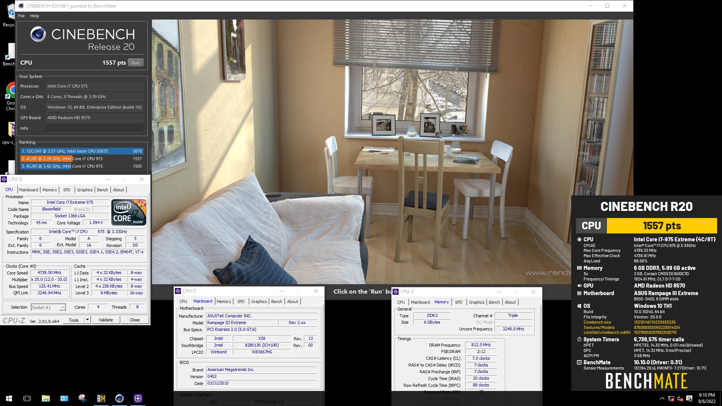Switch to CPU-Z via its taskbar icon
Viewport: 722px width, 406px height.
coord(138,398)
